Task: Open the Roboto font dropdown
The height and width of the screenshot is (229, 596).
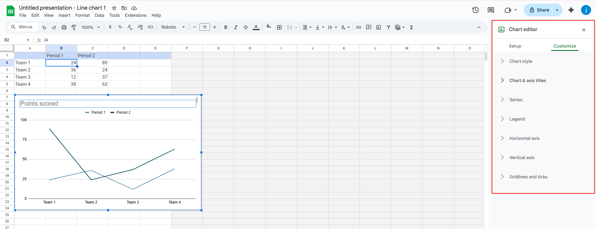Action: click(x=173, y=27)
